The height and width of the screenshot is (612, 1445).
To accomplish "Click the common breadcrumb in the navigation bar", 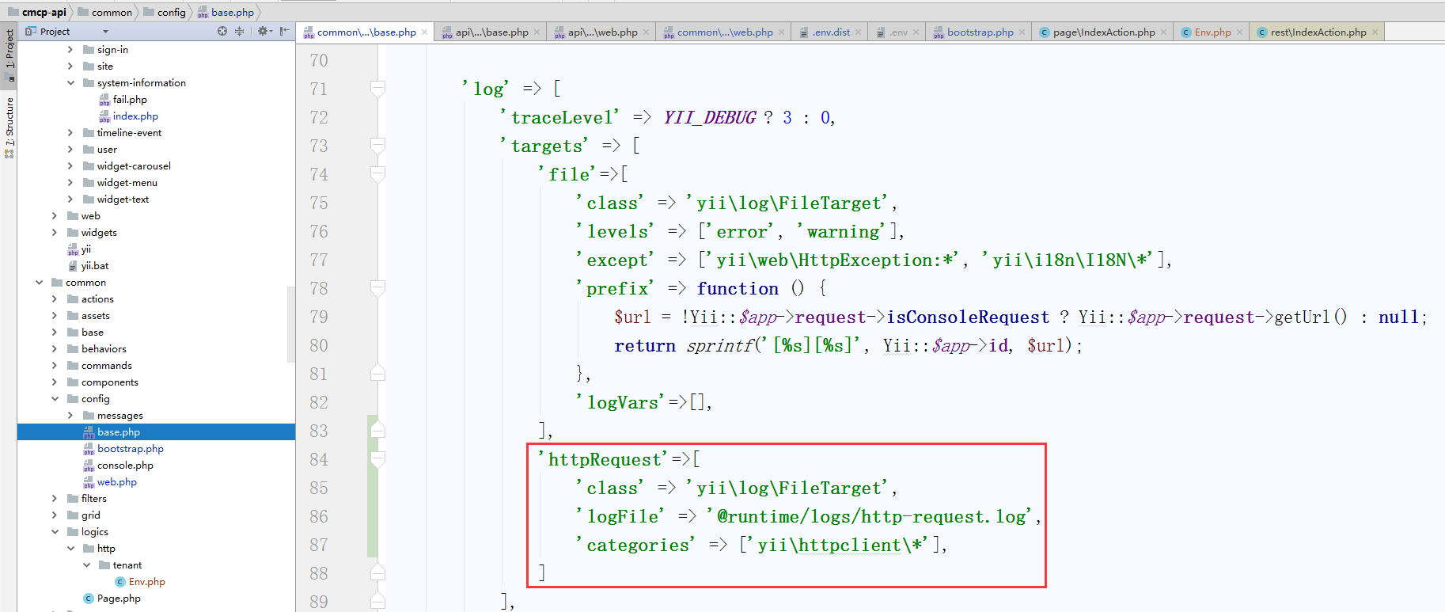I will click(x=105, y=12).
